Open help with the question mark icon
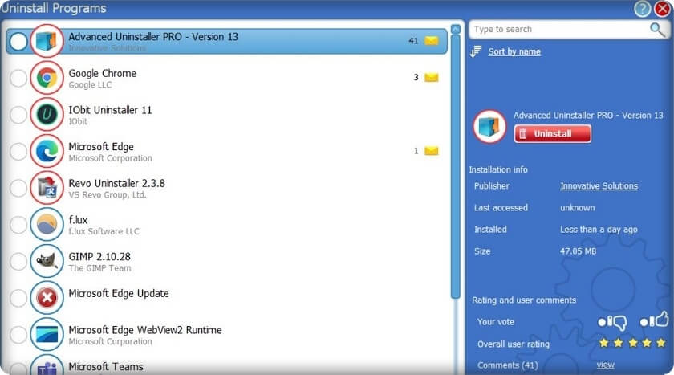This screenshot has height=375, width=674. (642, 9)
